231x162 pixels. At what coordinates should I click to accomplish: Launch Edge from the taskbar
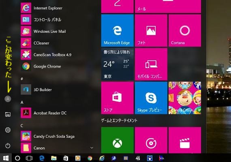42,158
